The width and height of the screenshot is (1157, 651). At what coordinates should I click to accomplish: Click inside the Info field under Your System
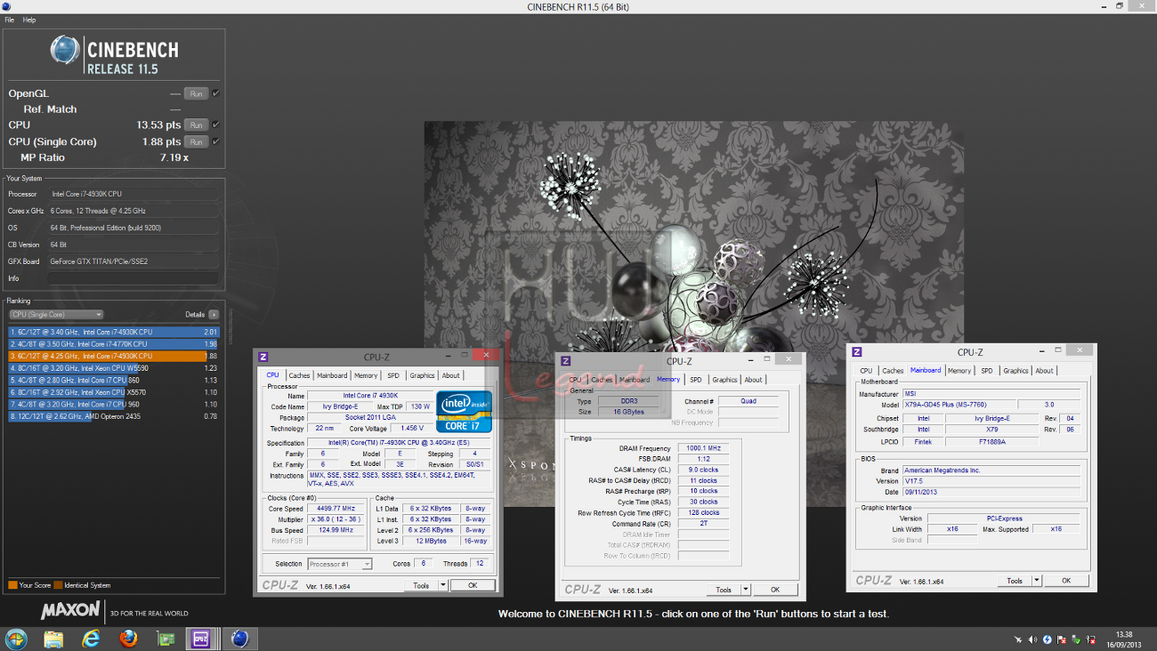click(133, 278)
